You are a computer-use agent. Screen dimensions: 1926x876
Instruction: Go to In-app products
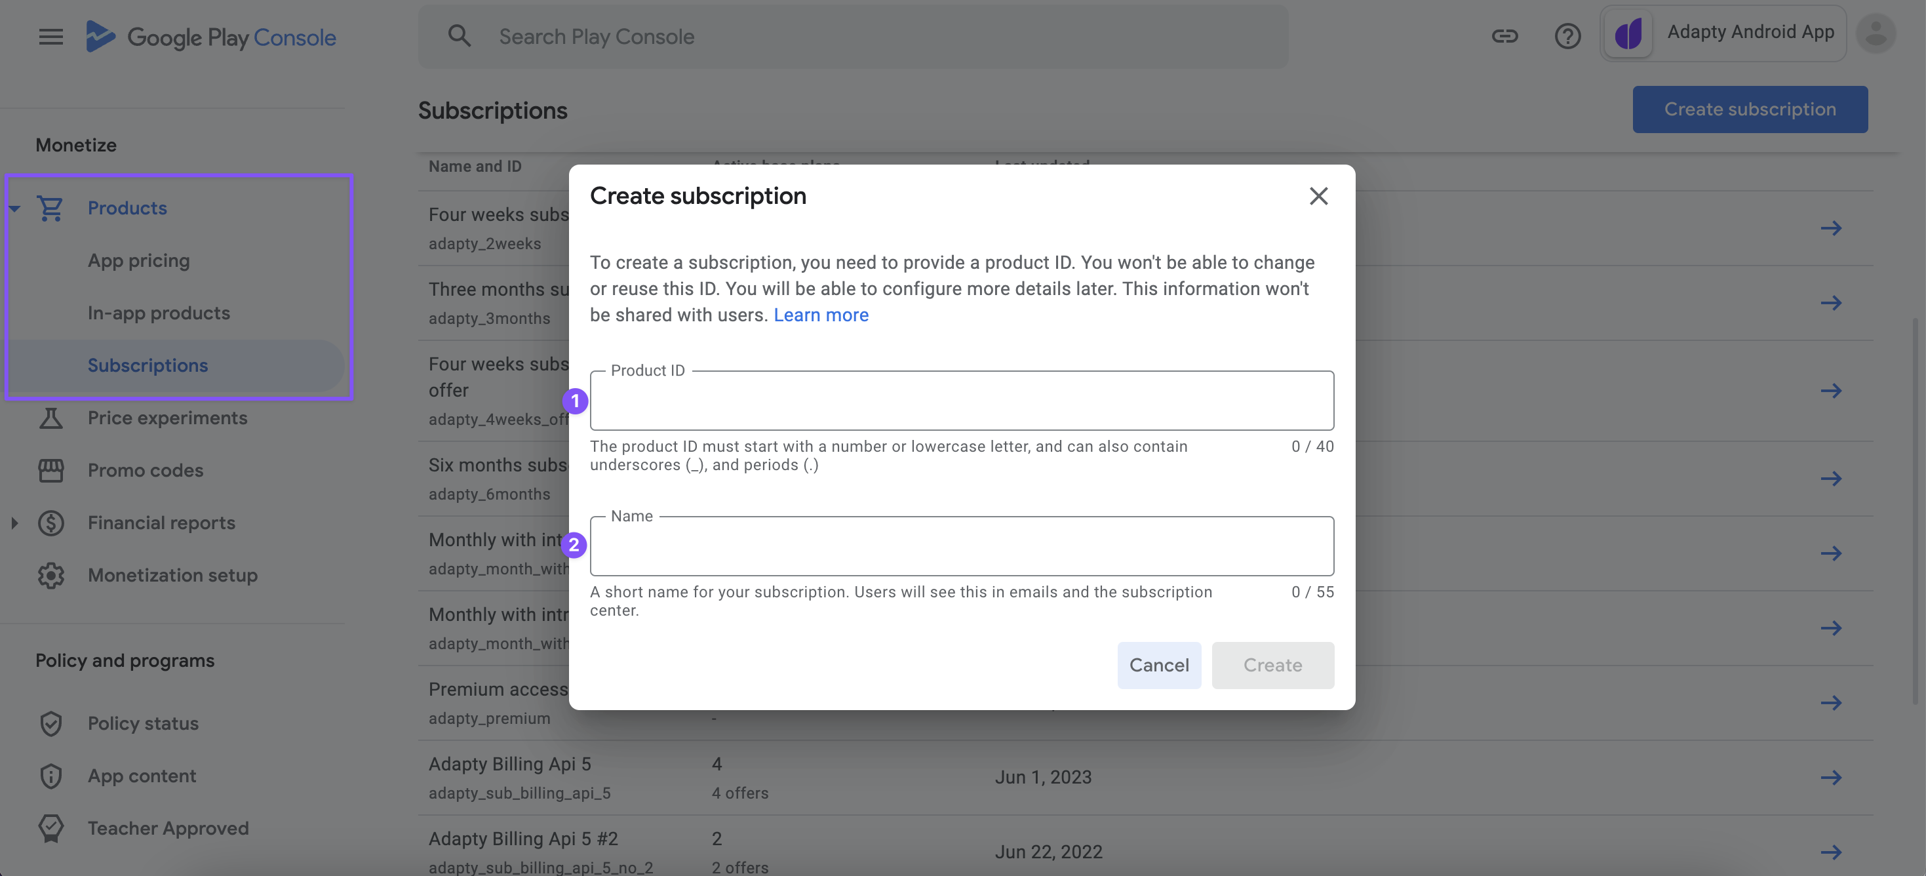point(159,313)
